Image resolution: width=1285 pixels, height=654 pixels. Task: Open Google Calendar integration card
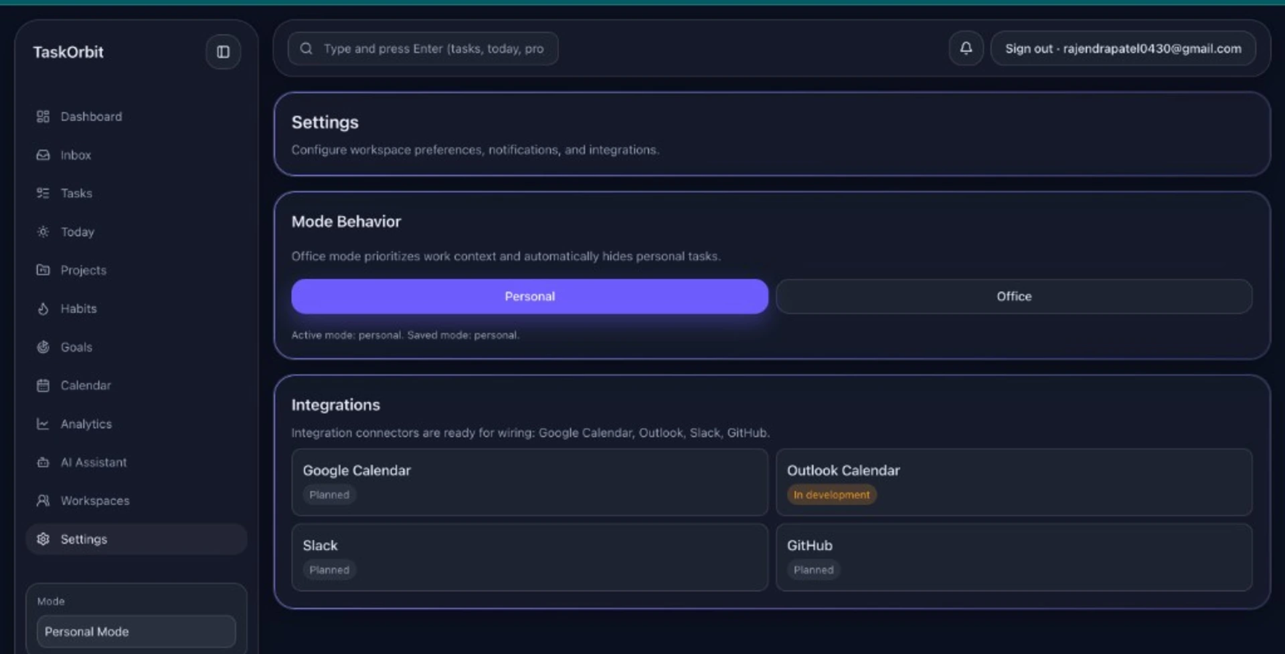coord(529,482)
